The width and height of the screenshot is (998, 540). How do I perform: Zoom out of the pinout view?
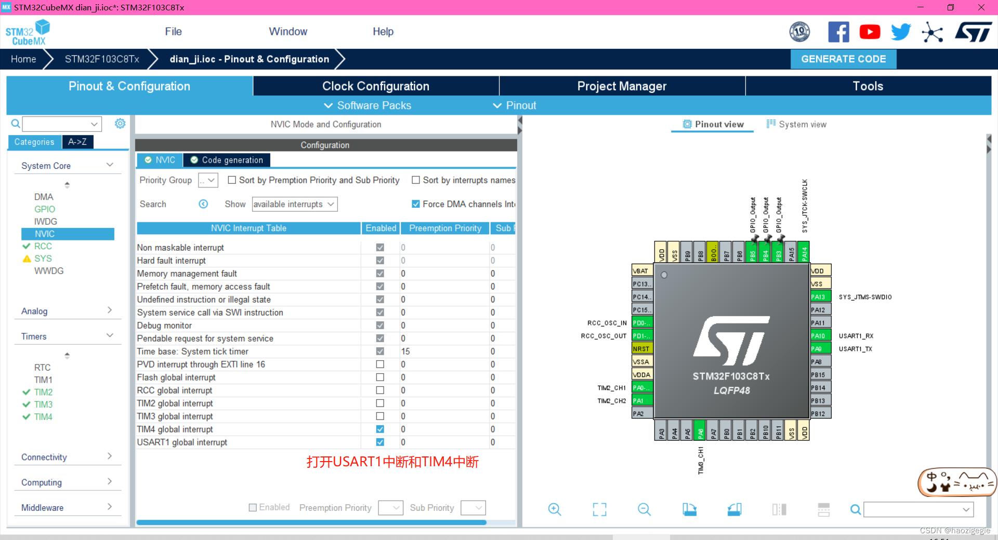click(x=644, y=509)
